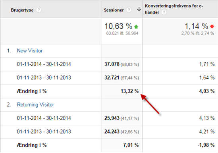
Task: Click the green up arrow beside 10,63 %
Action: pyautogui.click(x=136, y=27)
